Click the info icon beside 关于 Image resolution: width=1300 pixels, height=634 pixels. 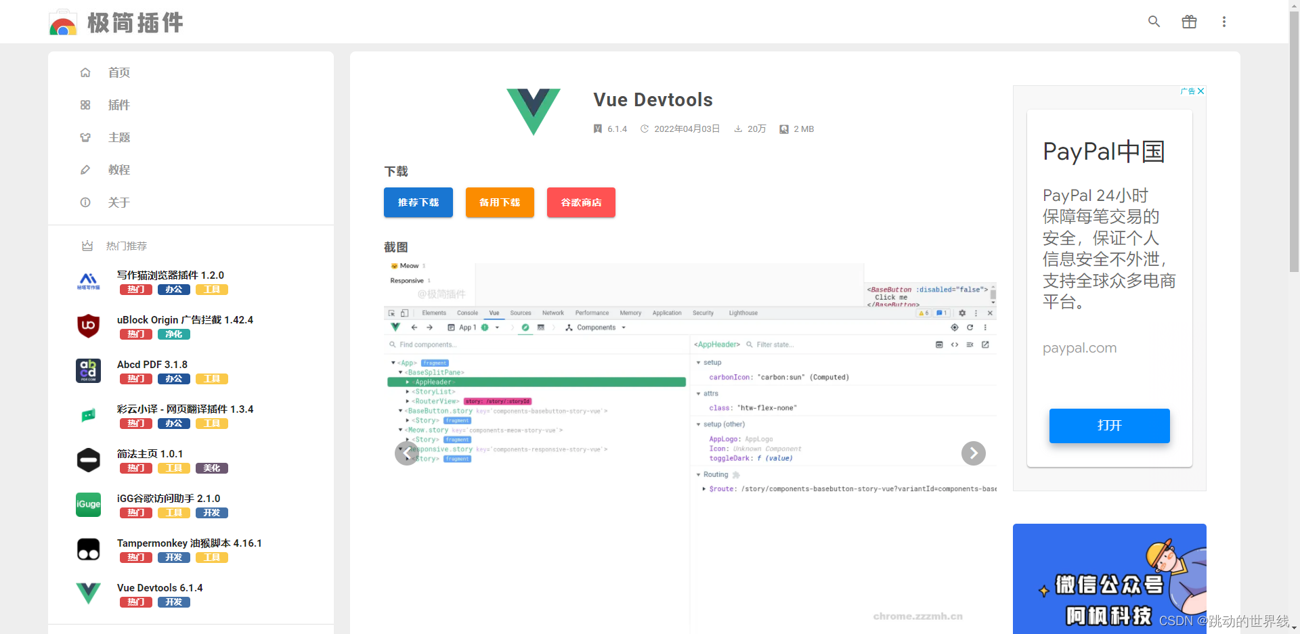coord(85,202)
